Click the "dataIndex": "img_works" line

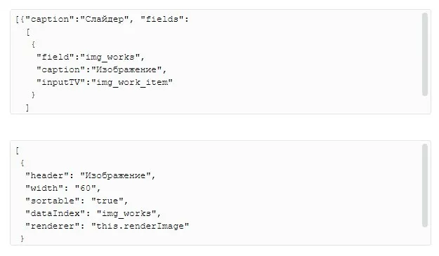tap(93, 213)
